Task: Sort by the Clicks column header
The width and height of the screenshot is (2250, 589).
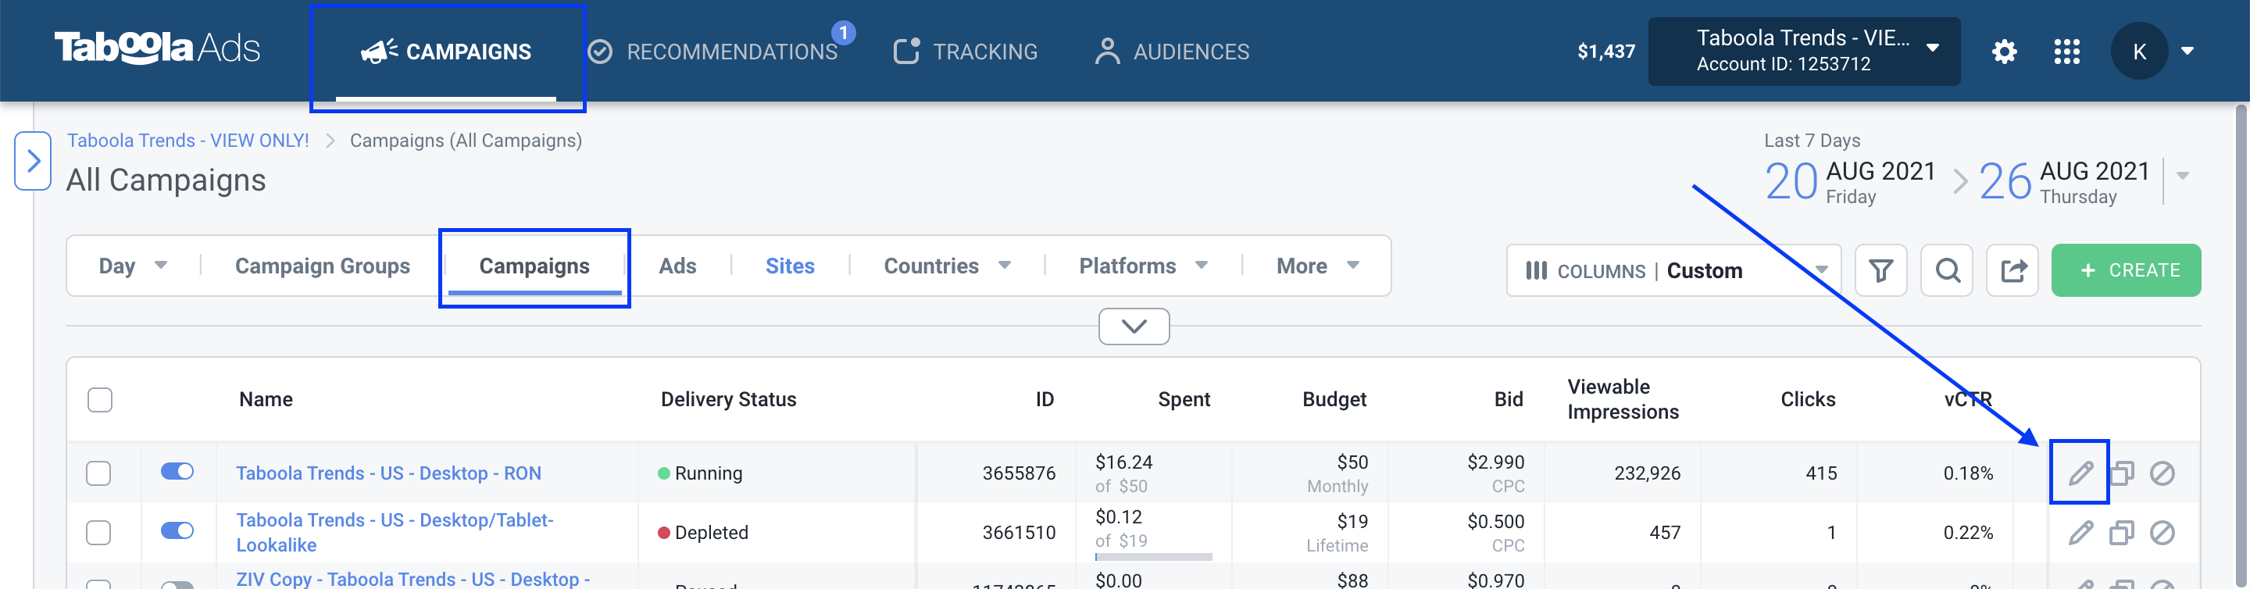Action: pyautogui.click(x=1808, y=399)
